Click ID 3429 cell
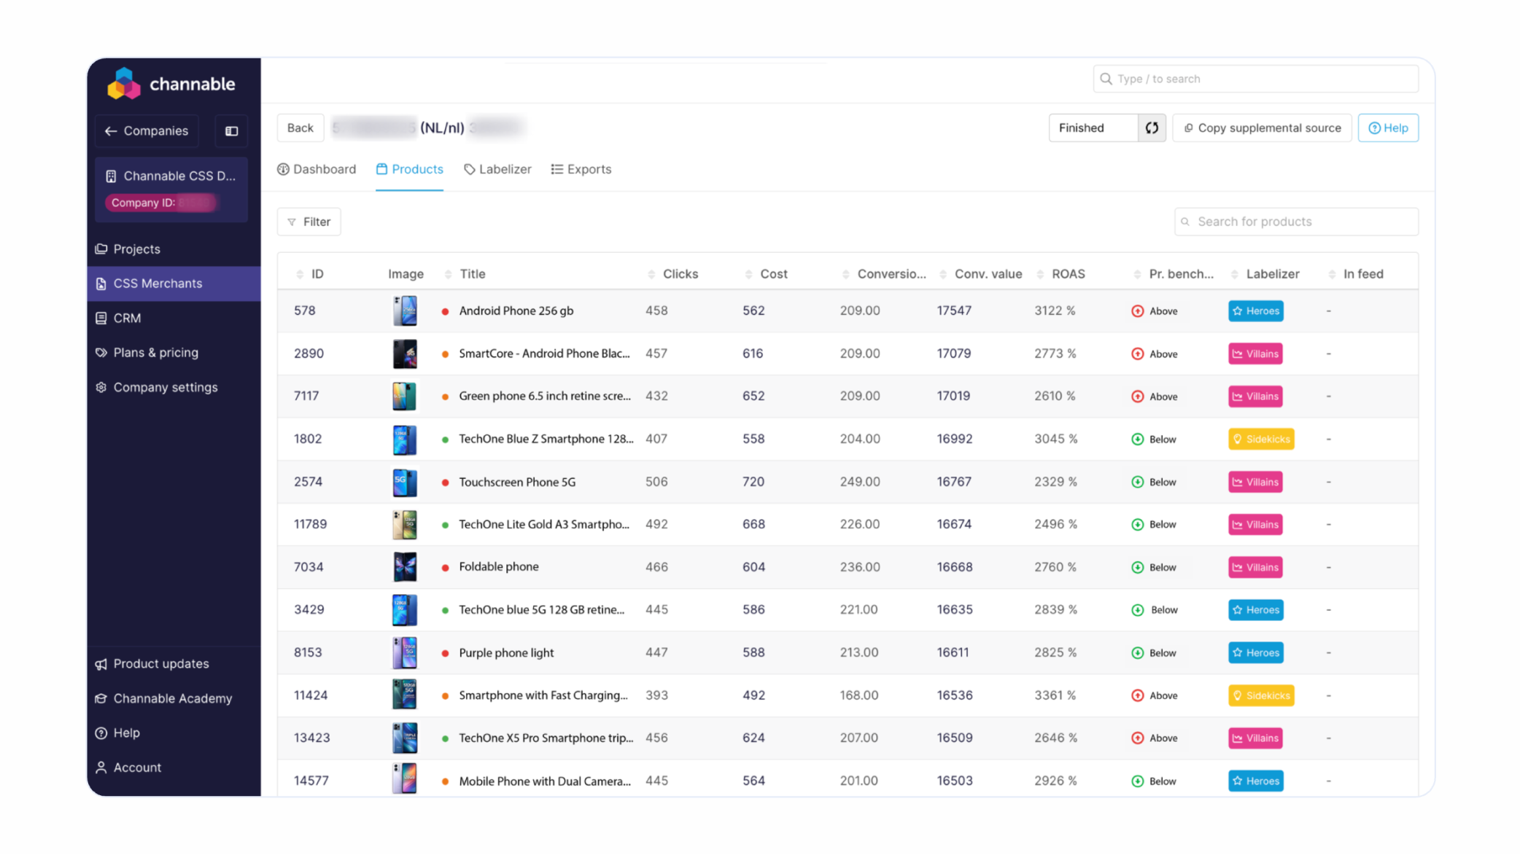The width and height of the screenshot is (1520, 855). [309, 609]
